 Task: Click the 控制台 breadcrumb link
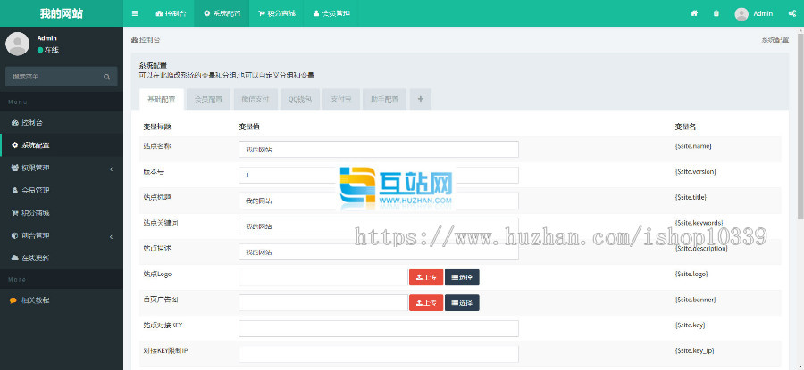tap(147, 40)
